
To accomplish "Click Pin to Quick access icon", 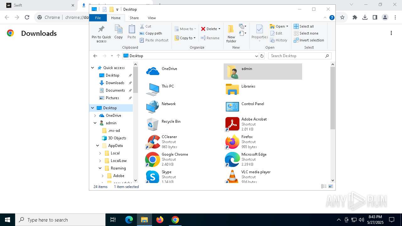I will coord(101,34).
